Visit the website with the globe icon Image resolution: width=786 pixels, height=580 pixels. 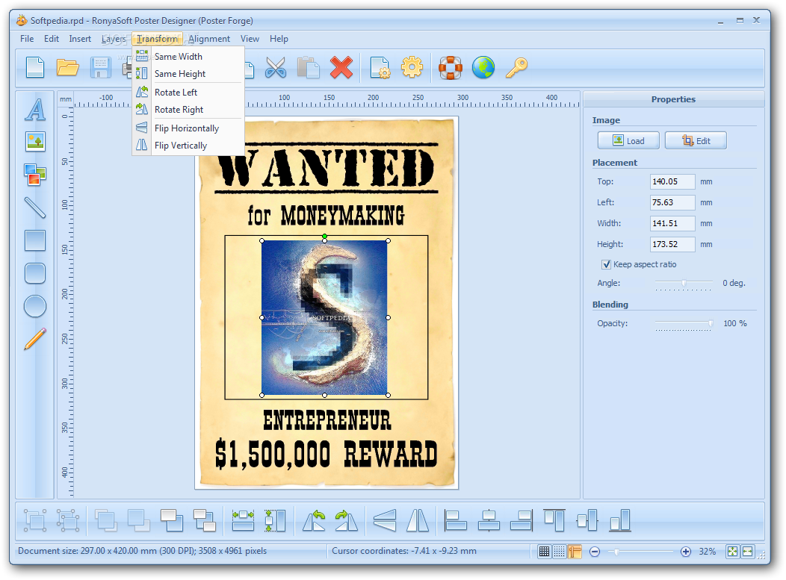pyautogui.click(x=483, y=68)
